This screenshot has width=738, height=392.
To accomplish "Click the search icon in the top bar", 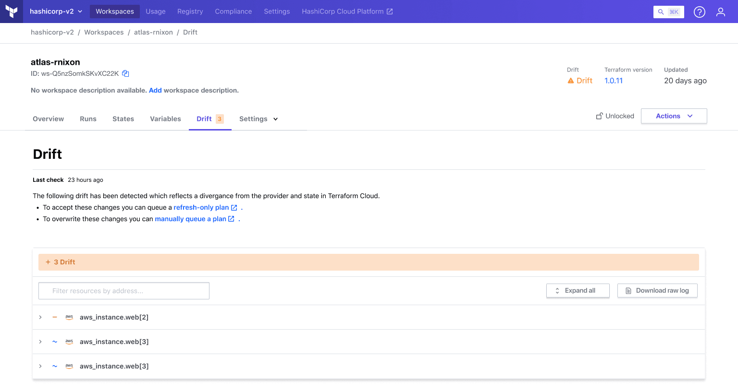I will pyautogui.click(x=661, y=12).
